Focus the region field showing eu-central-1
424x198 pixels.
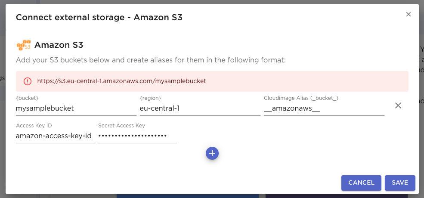(200, 108)
